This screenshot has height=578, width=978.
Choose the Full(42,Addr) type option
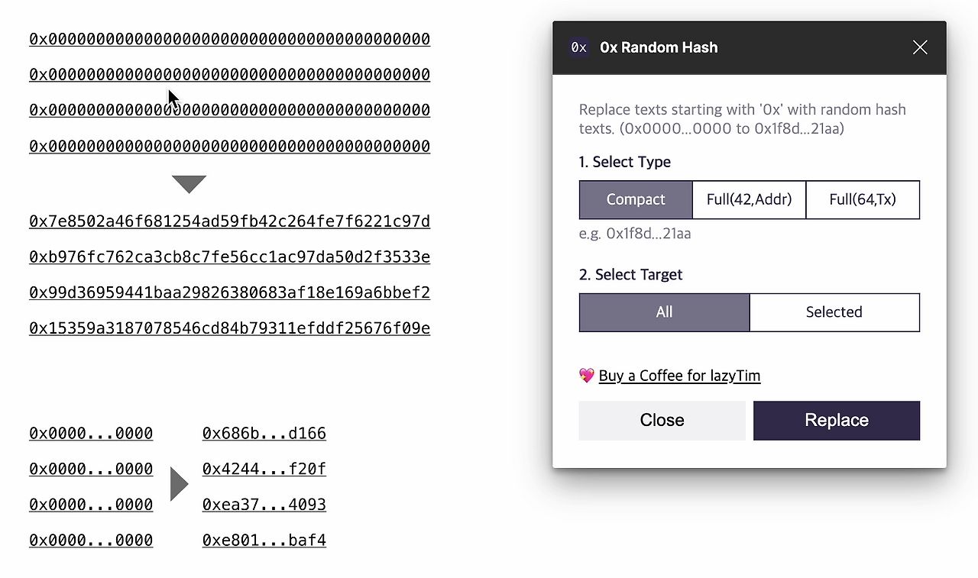click(749, 199)
